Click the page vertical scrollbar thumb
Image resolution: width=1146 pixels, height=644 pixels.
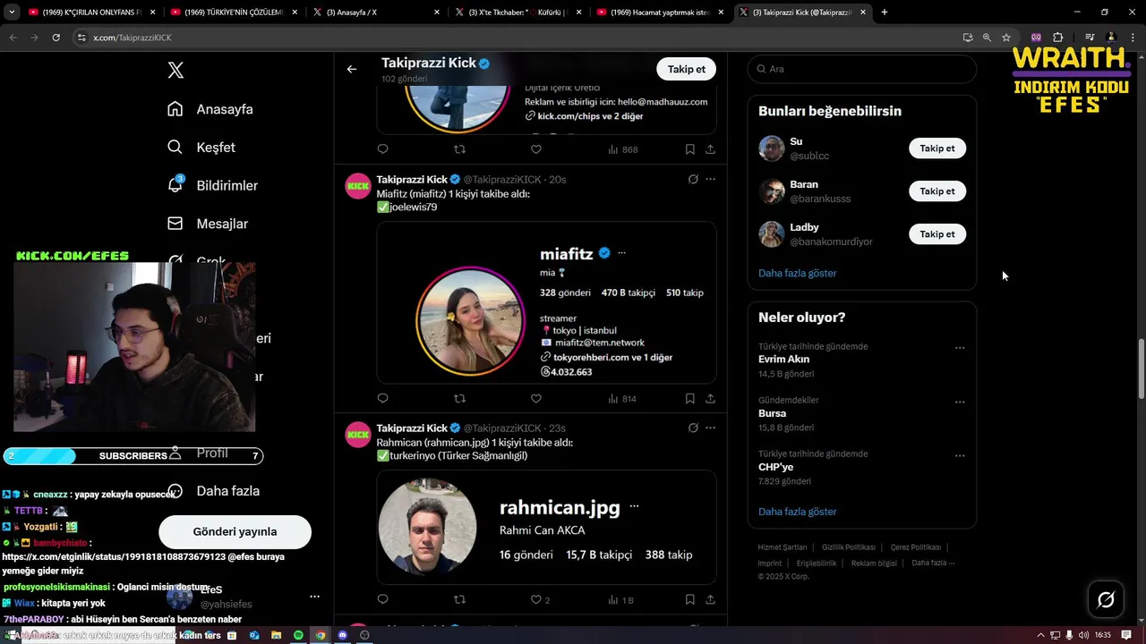pyautogui.click(x=1141, y=369)
